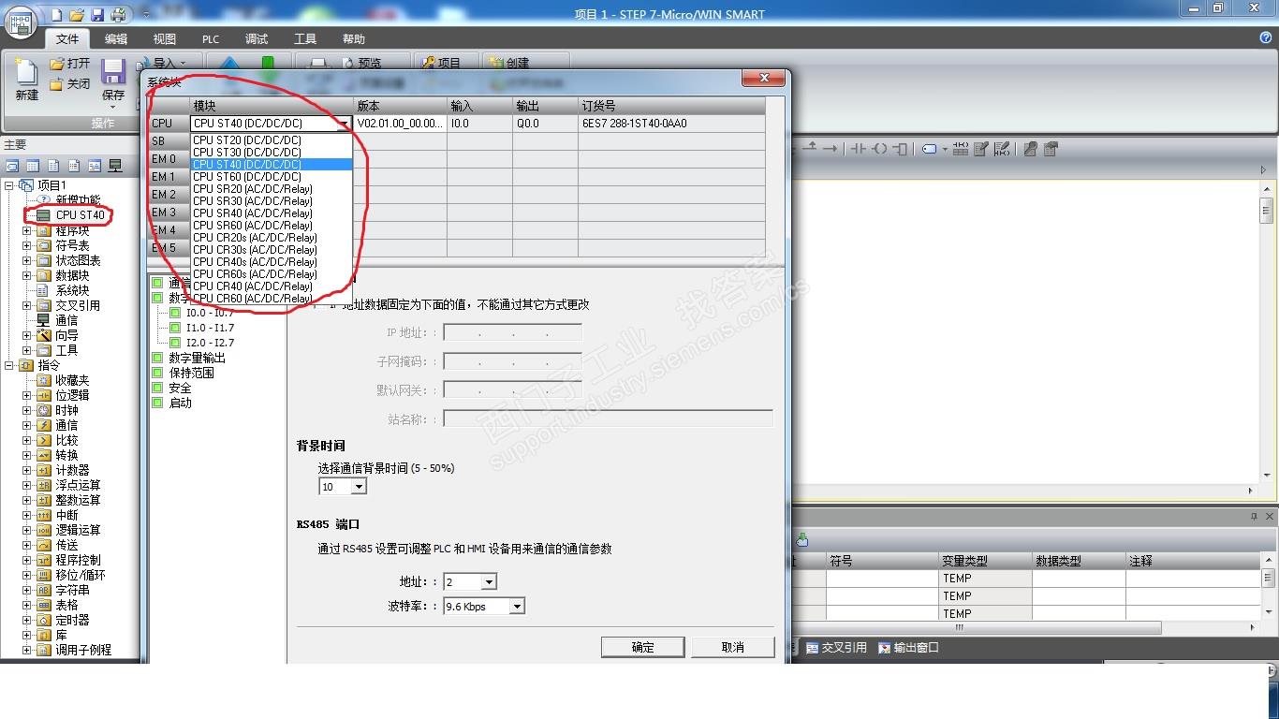
Task: Open the communication background time dropdown
Action: pyautogui.click(x=359, y=487)
